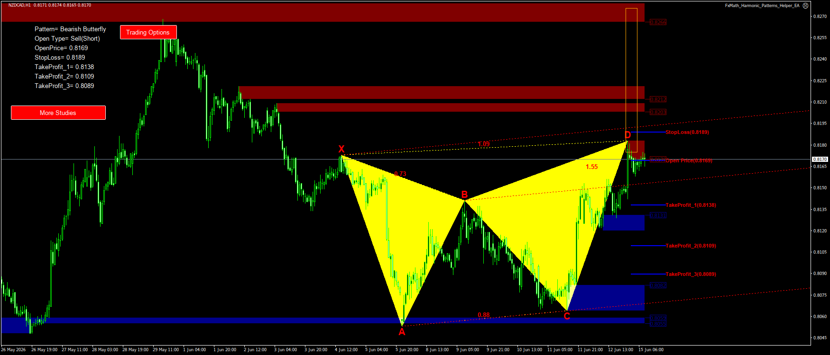Click pattern point C label

pos(567,316)
